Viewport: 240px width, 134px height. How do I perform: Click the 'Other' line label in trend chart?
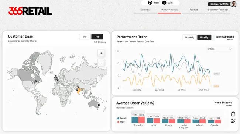(x=217, y=74)
